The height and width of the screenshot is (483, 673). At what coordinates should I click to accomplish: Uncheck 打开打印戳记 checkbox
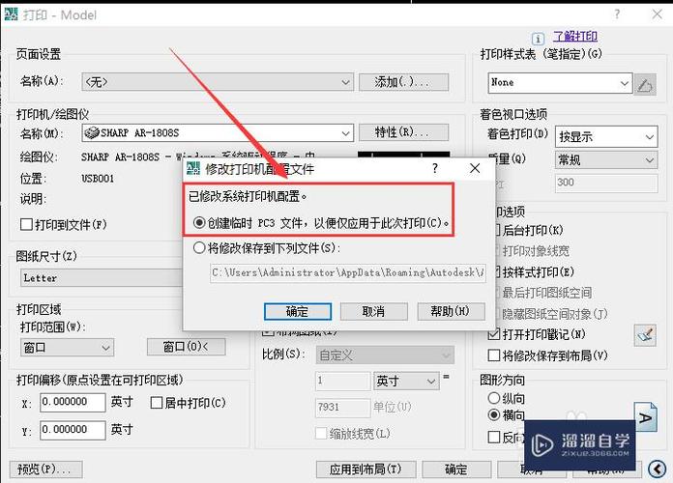(x=494, y=333)
